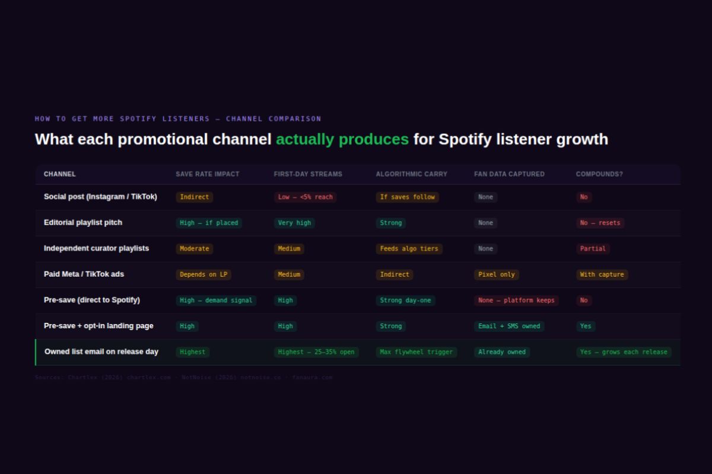
Task: Click the 'Highest – 25–35% open' badge
Action: click(x=316, y=352)
